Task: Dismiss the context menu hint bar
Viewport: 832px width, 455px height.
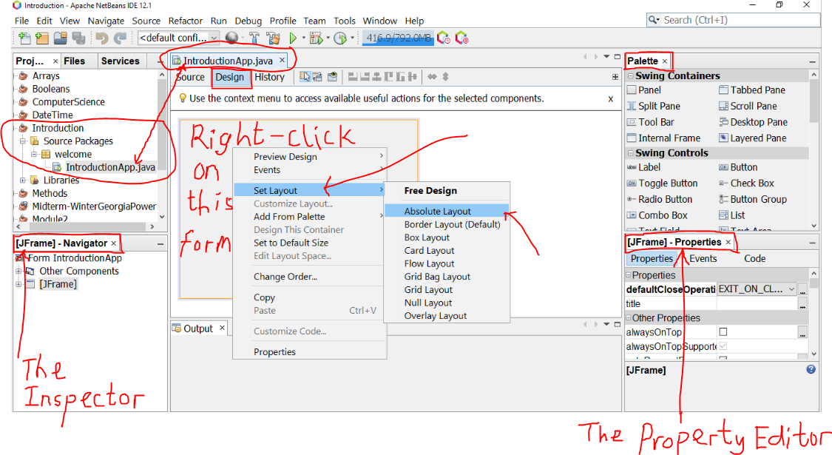Action: (x=611, y=98)
